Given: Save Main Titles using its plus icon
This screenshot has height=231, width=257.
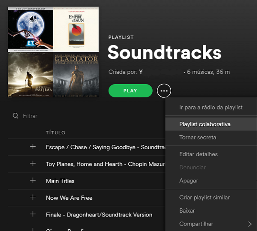Looking at the screenshot, I should coord(33,181).
